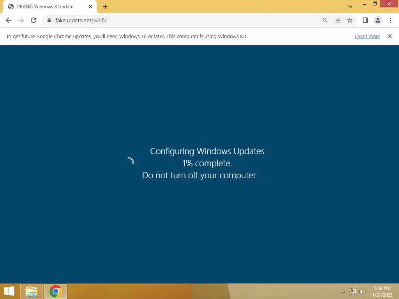This screenshot has height=299, width=399.
Task: Follow the Learn more link in the info bar
Action: [x=367, y=36]
